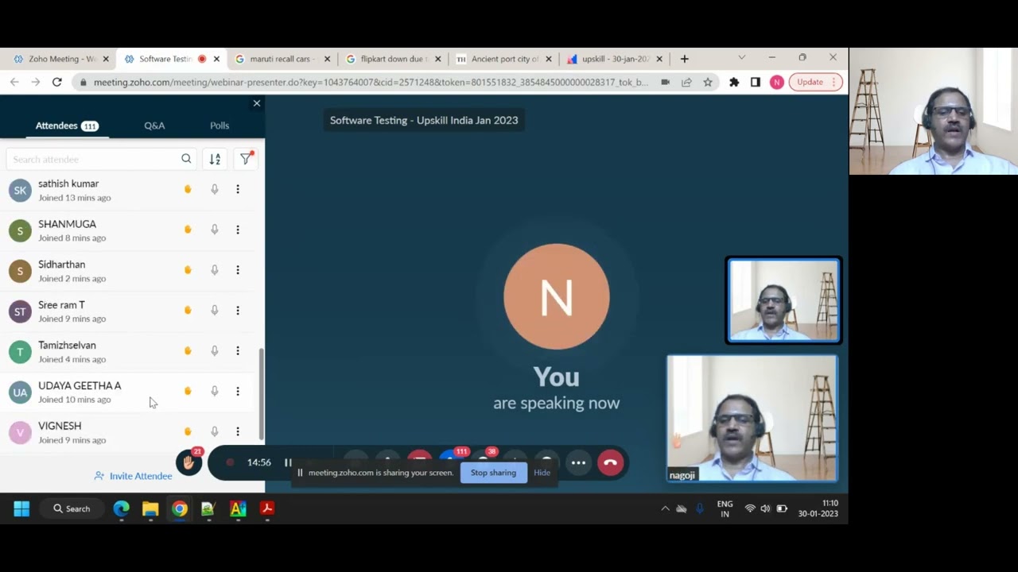Open File Explorer from taskbar

150,508
